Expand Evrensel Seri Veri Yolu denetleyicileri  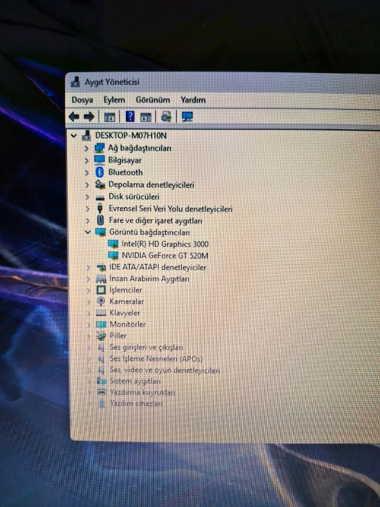[x=87, y=209]
